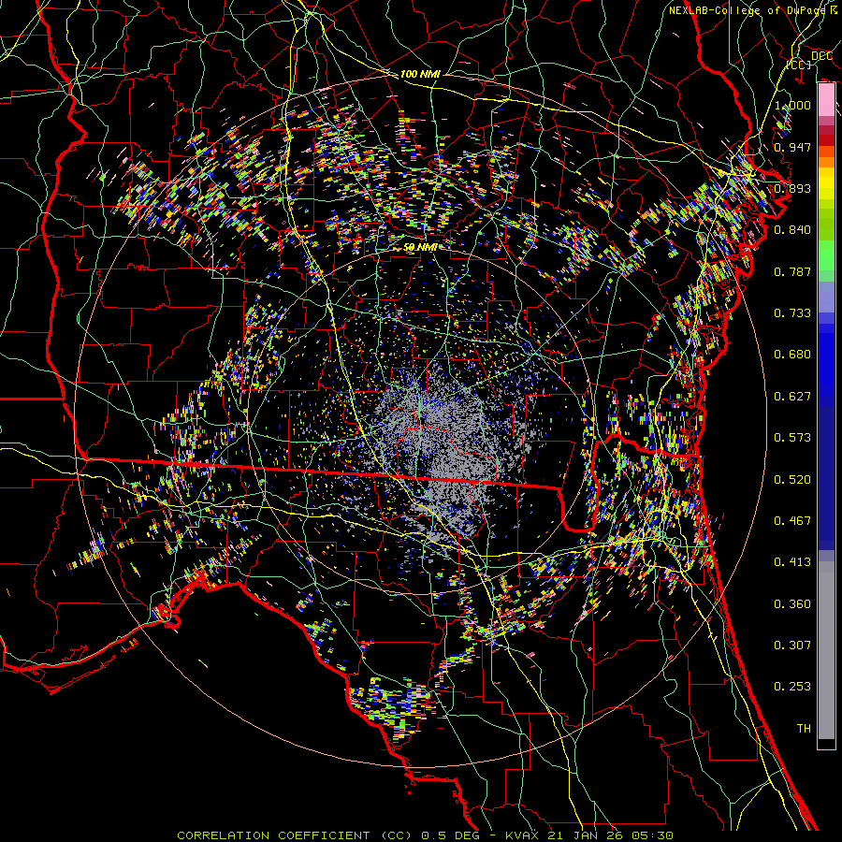Click the 0.520 color scale value
Viewport: 842px width, 842px height.
coord(792,480)
